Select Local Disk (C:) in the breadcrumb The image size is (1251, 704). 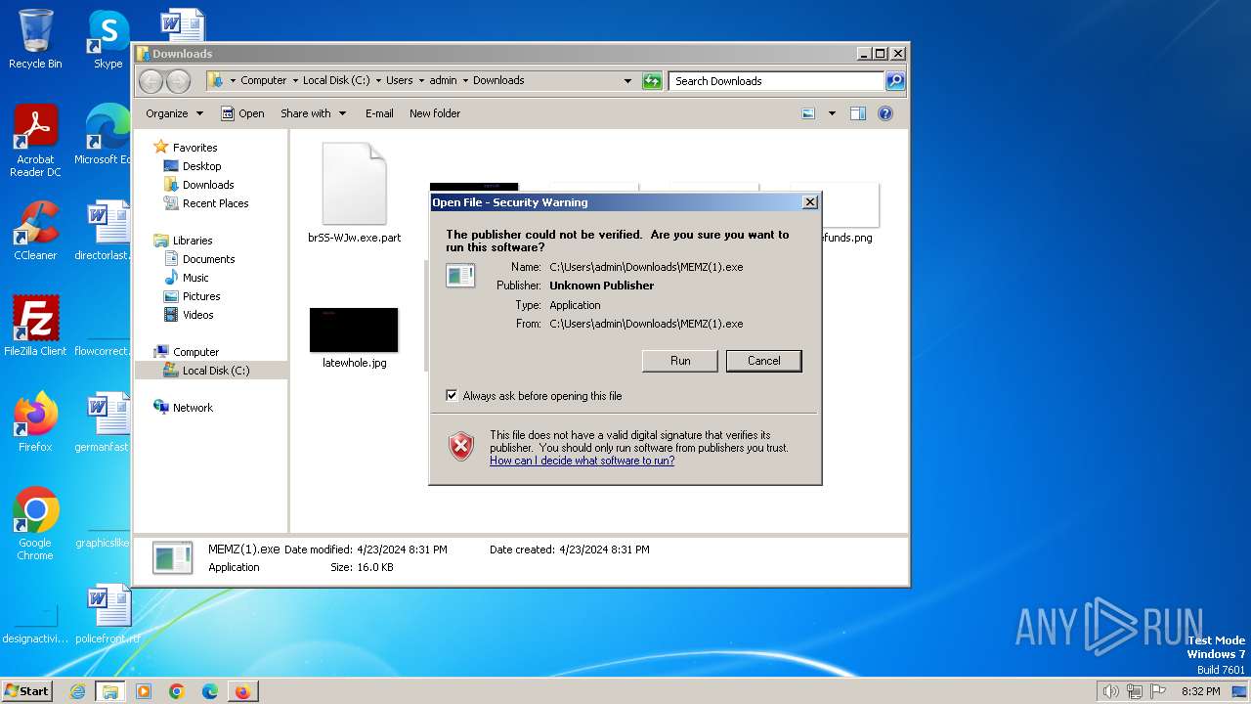click(336, 81)
